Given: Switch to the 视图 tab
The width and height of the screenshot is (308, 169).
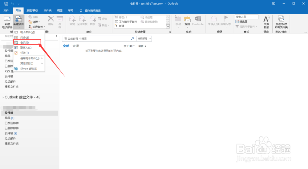Looking at the screenshot, I should coord(60,10).
